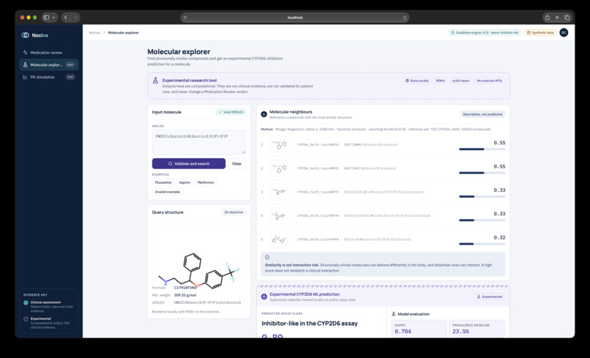Image resolution: width=590 pixels, height=358 pixels.
Task: Click the A badge of Molecular neighbours
Action: 264,114
